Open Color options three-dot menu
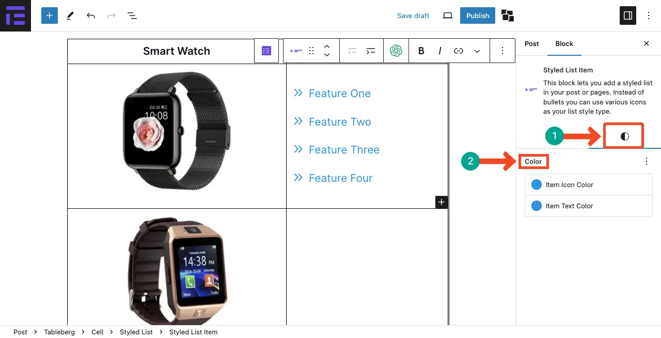Viewport: 661px width, 338px height. pyautogui.click(x=647, y=161)
